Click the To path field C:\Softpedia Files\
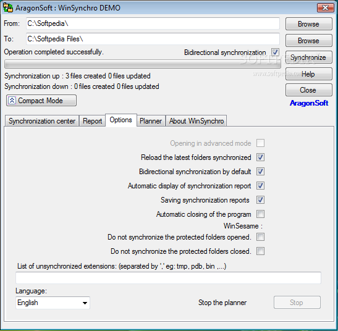 pos(153,39)
